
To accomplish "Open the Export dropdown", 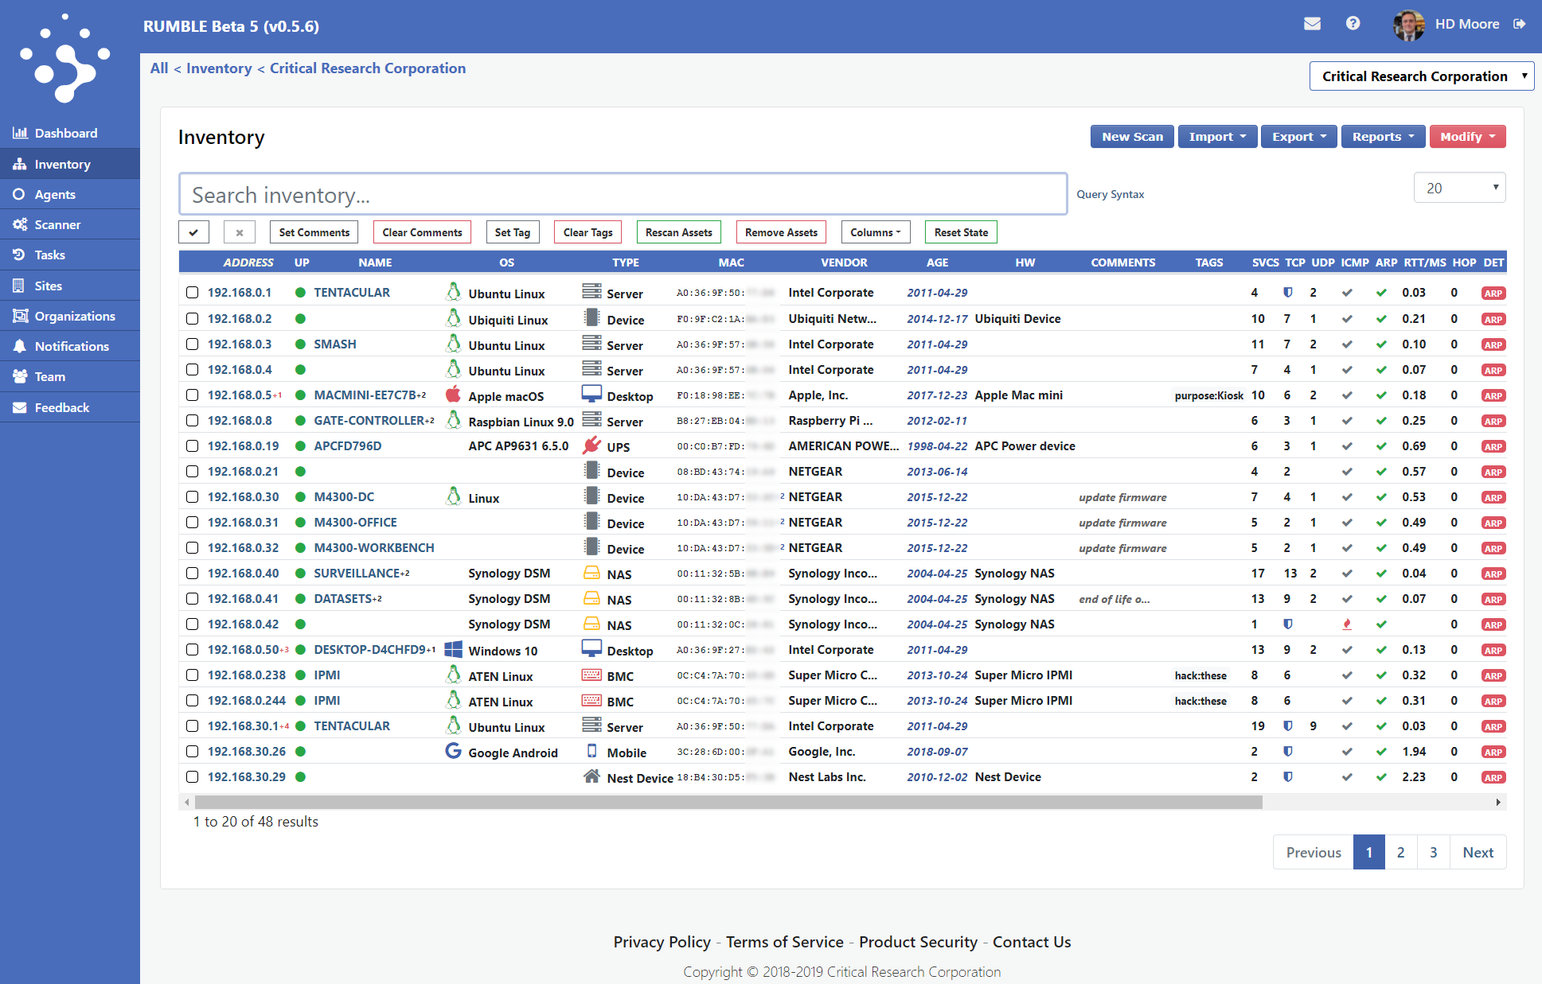I will pyautogui.click(x=1298, y=137).
